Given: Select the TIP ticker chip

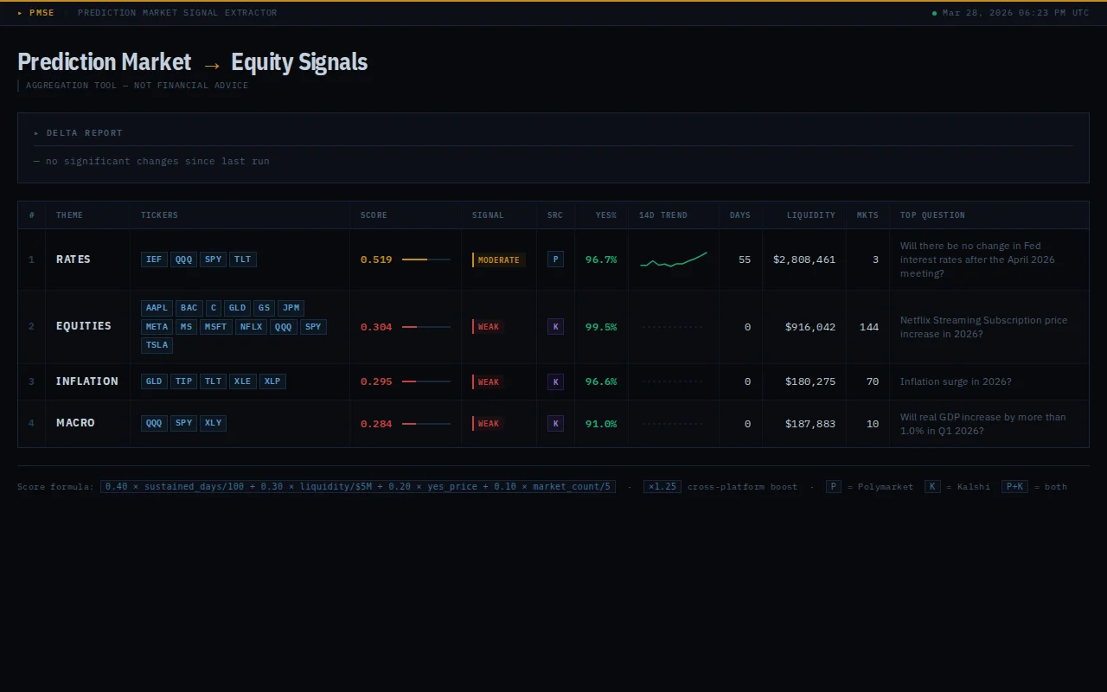Looking at the screenshot, I should pos(183,381).
